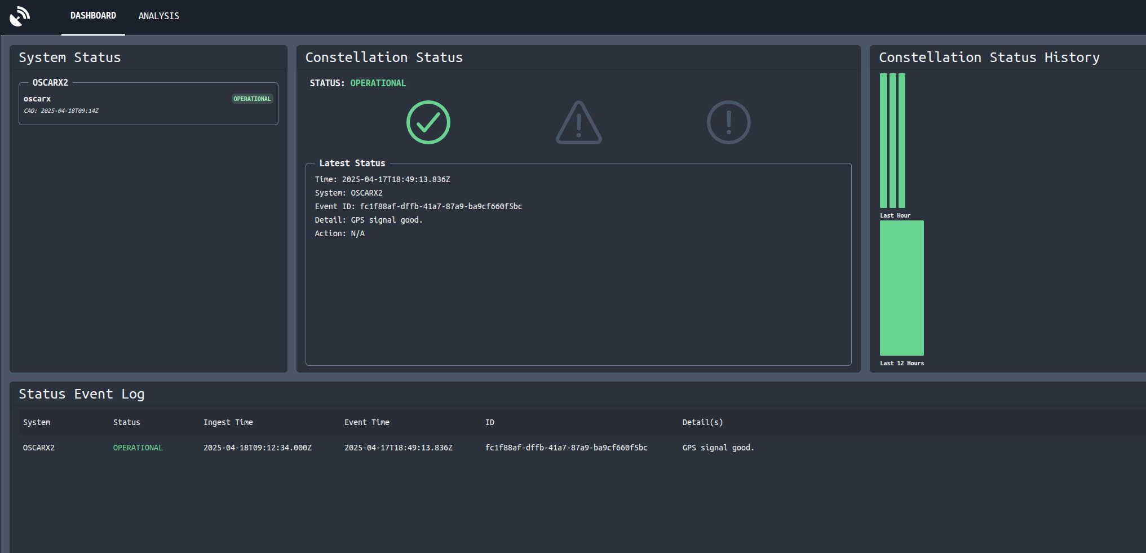This screenshot has width=1146, height=553.
Task: Switch to the DASHBOARD tab
Action: 93,16
